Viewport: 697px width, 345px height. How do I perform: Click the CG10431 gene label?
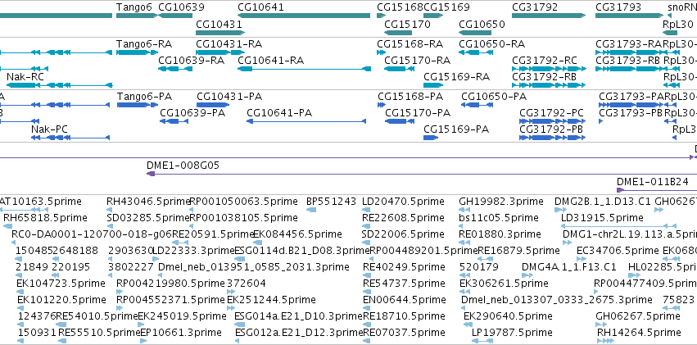tap(219, 24)
